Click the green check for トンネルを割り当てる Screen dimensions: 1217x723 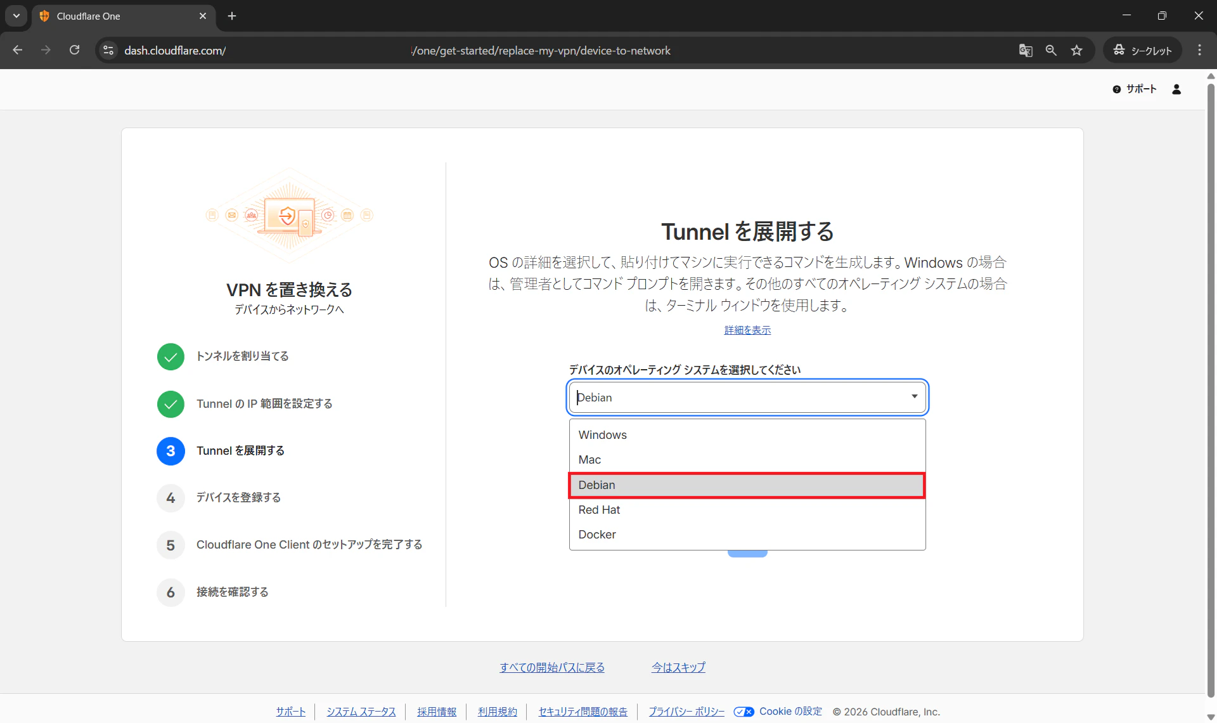click(x=171, y=357)
